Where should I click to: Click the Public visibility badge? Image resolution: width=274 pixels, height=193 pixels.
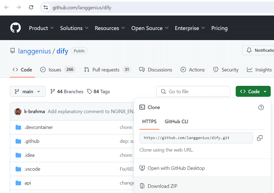click(x=79, y=51)
